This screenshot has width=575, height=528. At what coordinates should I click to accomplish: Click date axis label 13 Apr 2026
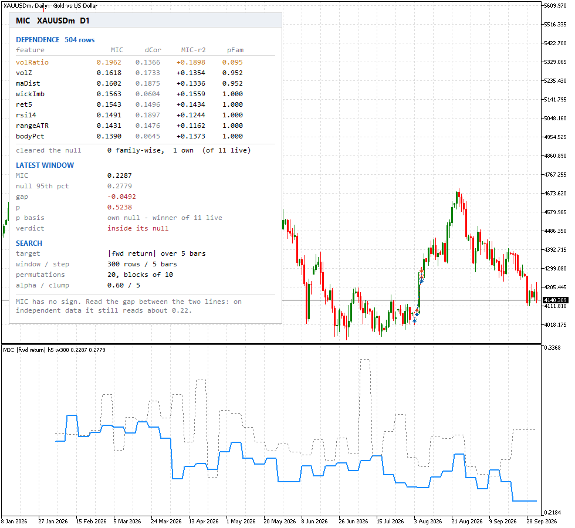[x=204, y=522]
